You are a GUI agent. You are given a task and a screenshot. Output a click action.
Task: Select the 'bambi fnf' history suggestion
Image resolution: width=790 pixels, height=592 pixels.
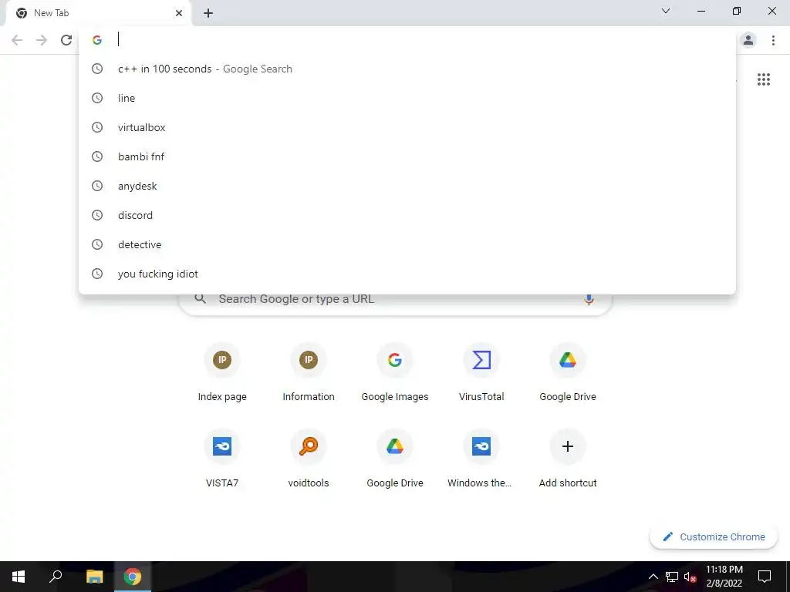(407, 156)
